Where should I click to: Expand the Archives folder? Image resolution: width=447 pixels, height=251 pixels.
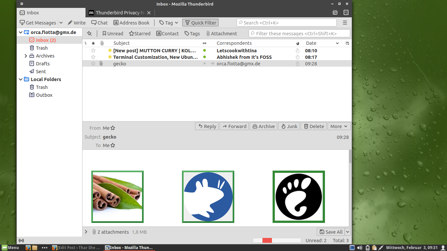[26, 56]
